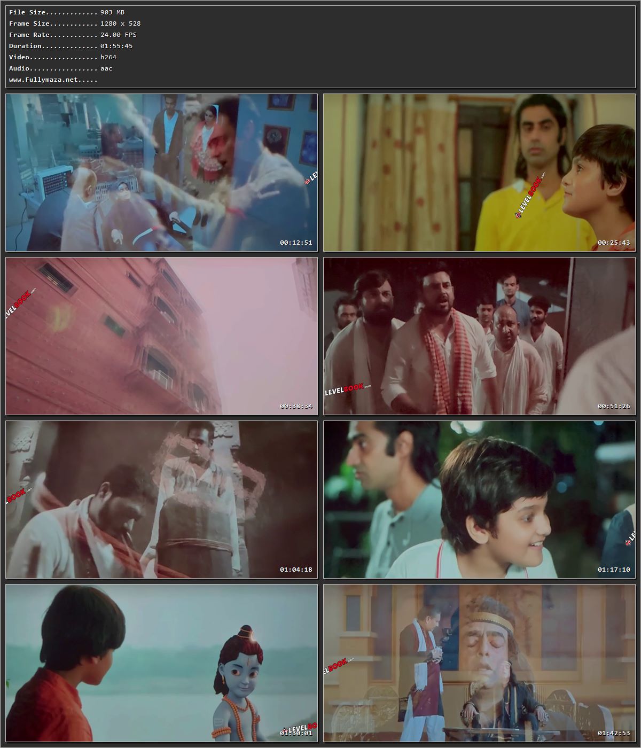Open the thumbnail at timestamp 01:04:18
The width and height of the screenshot is (641, 748).
tap(162, 500)
